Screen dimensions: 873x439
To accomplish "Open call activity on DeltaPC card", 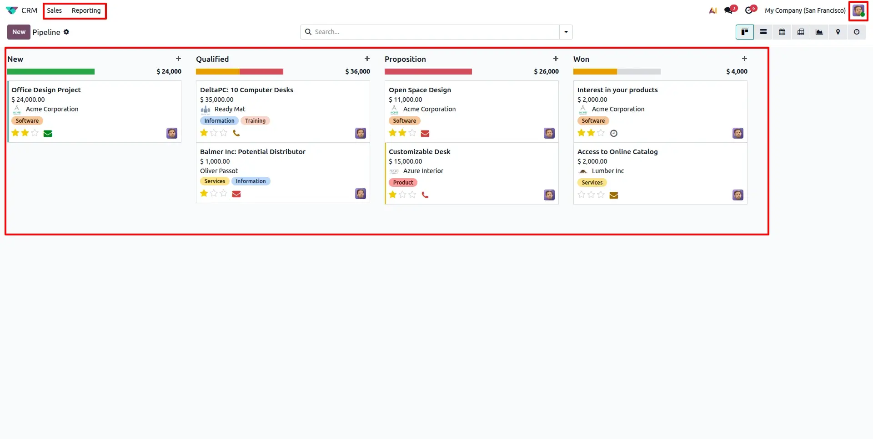I will pos(236,133).
